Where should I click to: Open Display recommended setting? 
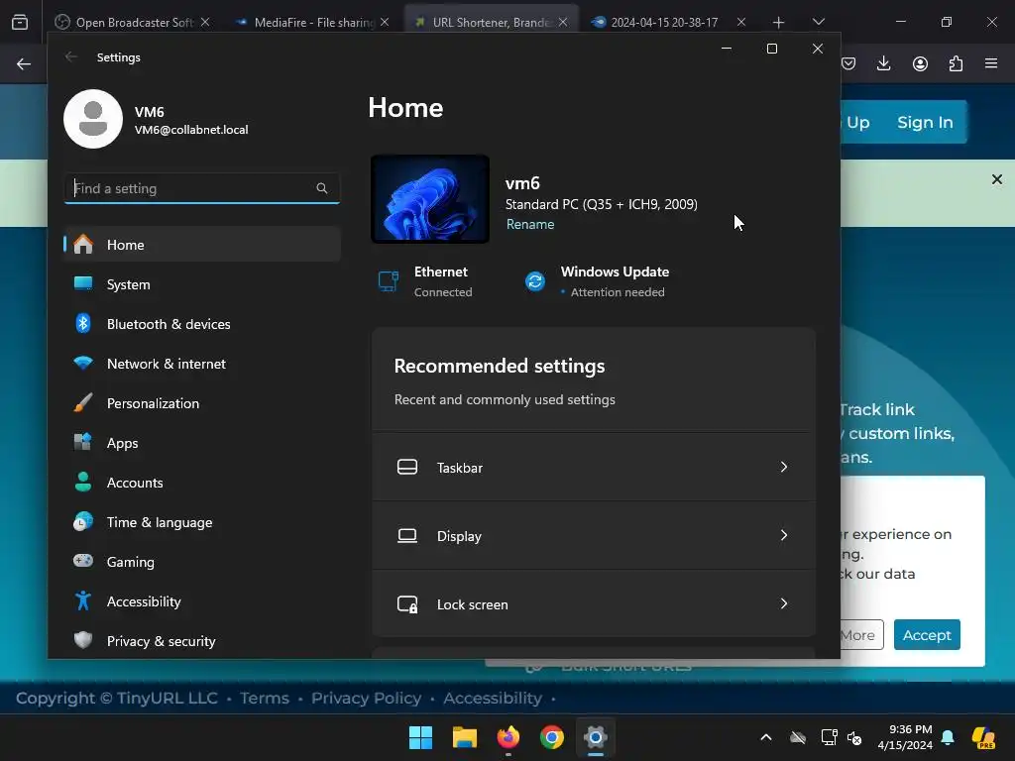point(594,536)
